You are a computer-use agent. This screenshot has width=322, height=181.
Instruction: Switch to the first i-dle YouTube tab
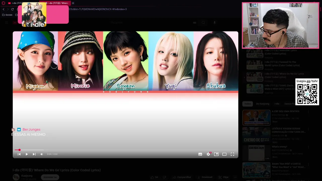point(16,3)
